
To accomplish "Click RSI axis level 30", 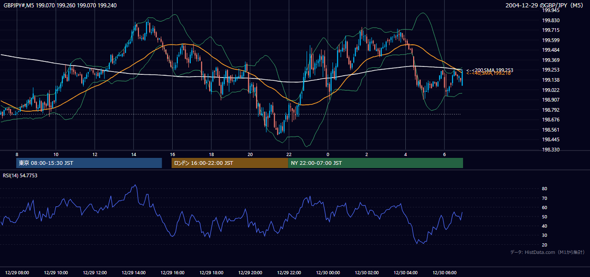I will (545, 235).
